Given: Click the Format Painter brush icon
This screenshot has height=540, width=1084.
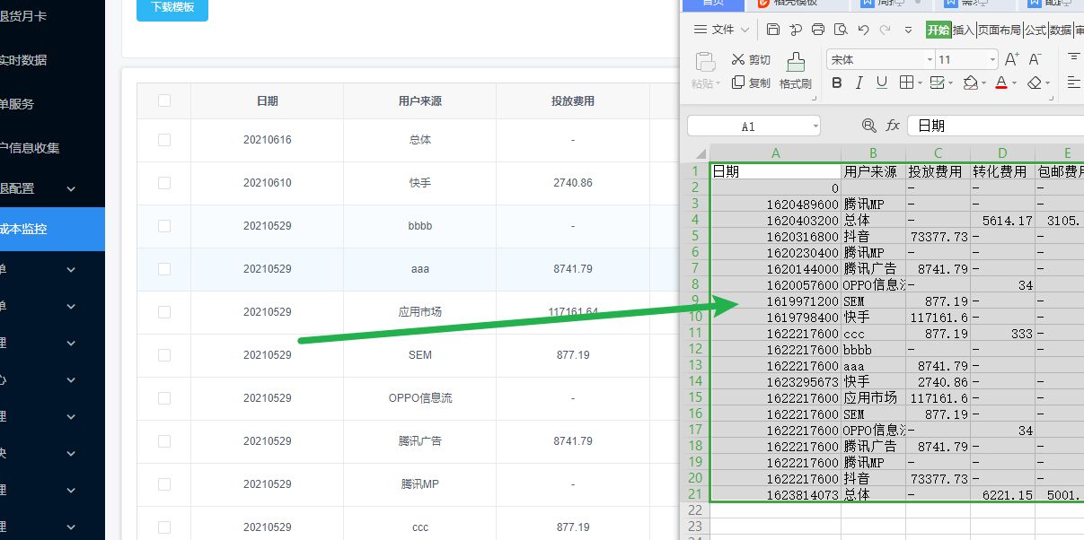Looking at the screenshot, I should 796,62.
